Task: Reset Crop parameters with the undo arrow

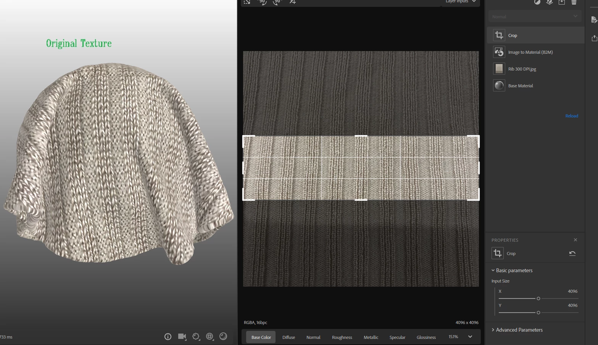Action: pos(572,253)
